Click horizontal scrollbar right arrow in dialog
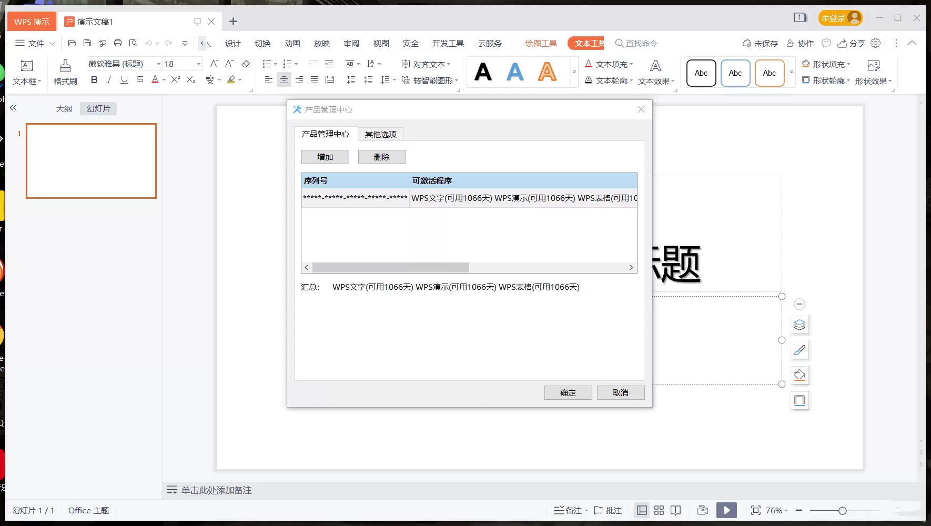Screen dimensions: 931x526 click(631, 267)
